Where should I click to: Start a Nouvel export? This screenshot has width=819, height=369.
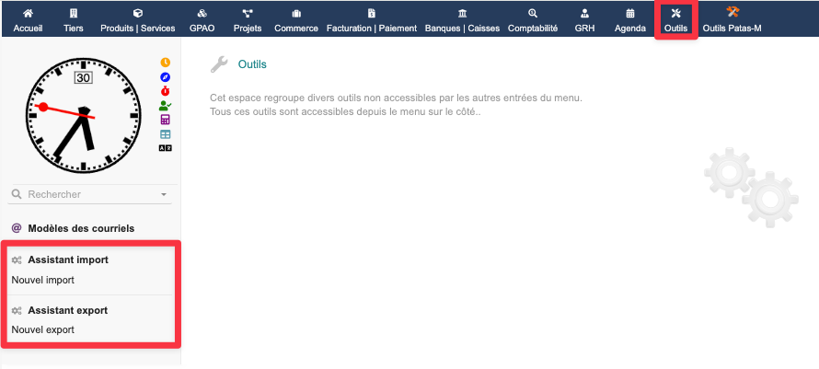pos(42,329)
